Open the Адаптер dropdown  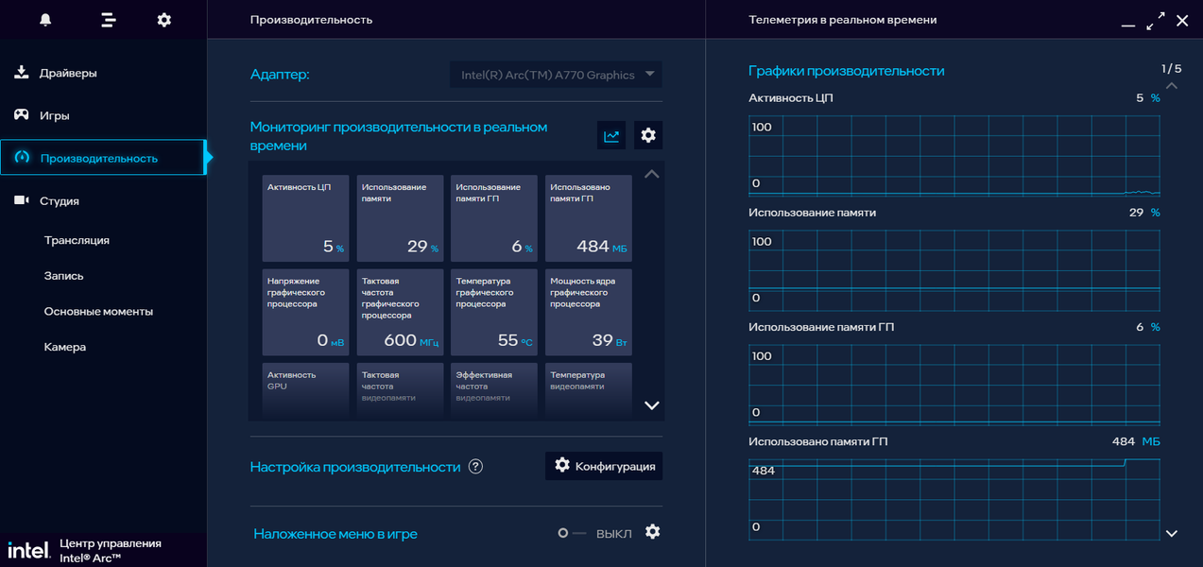point(556,75)
